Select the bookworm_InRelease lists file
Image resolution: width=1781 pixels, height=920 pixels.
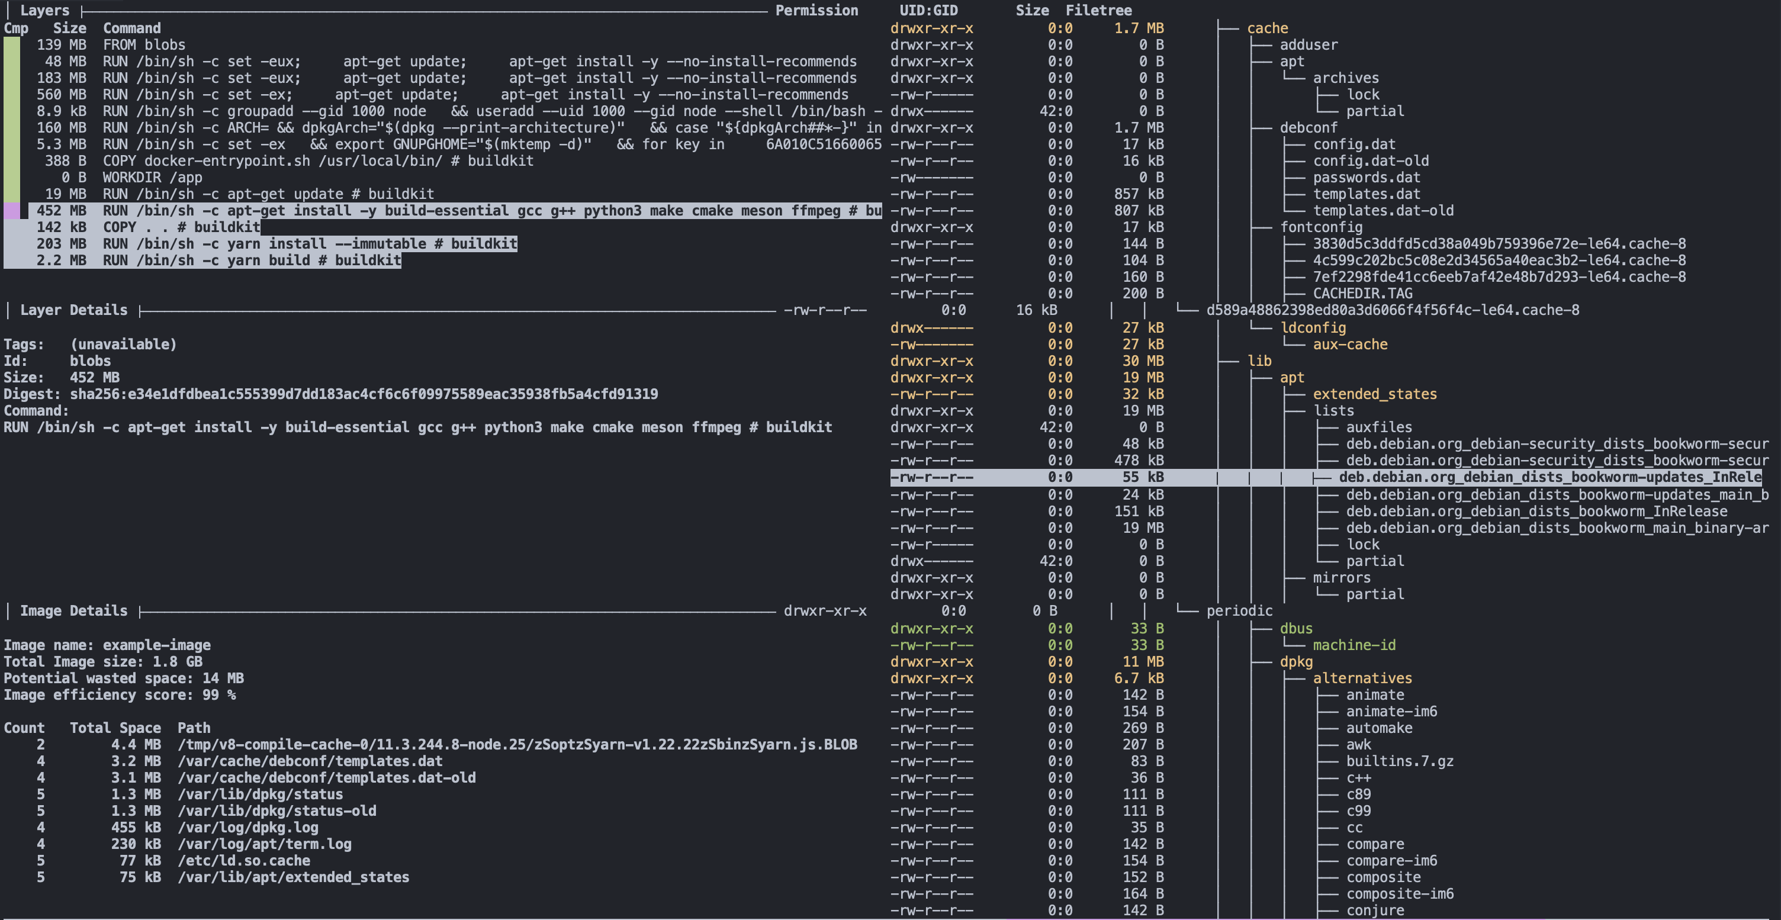point(1535,512)
